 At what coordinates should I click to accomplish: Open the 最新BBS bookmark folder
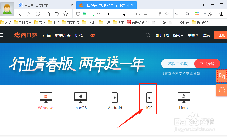200,22
